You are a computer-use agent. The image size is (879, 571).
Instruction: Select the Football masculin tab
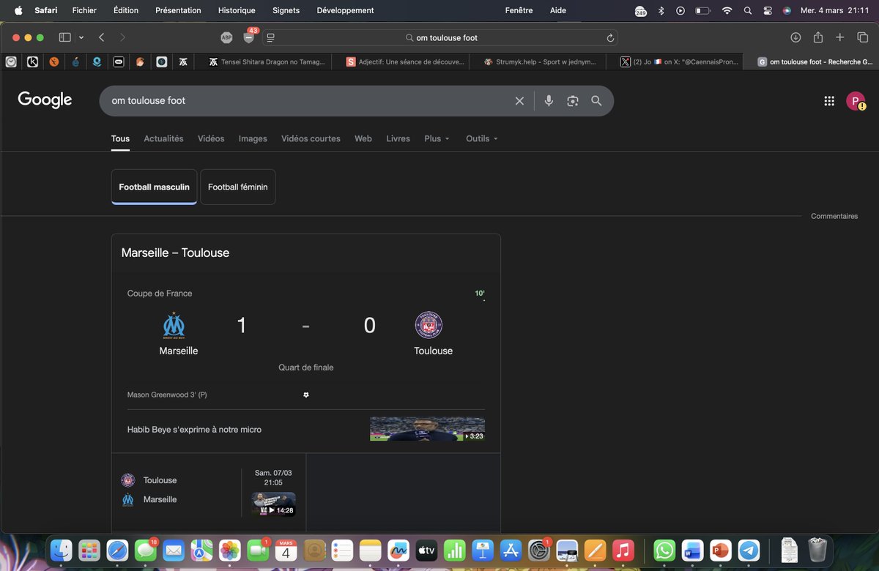(155, 187)
